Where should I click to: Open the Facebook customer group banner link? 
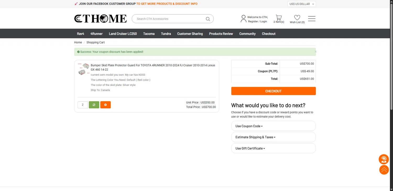tap(136, 4)
